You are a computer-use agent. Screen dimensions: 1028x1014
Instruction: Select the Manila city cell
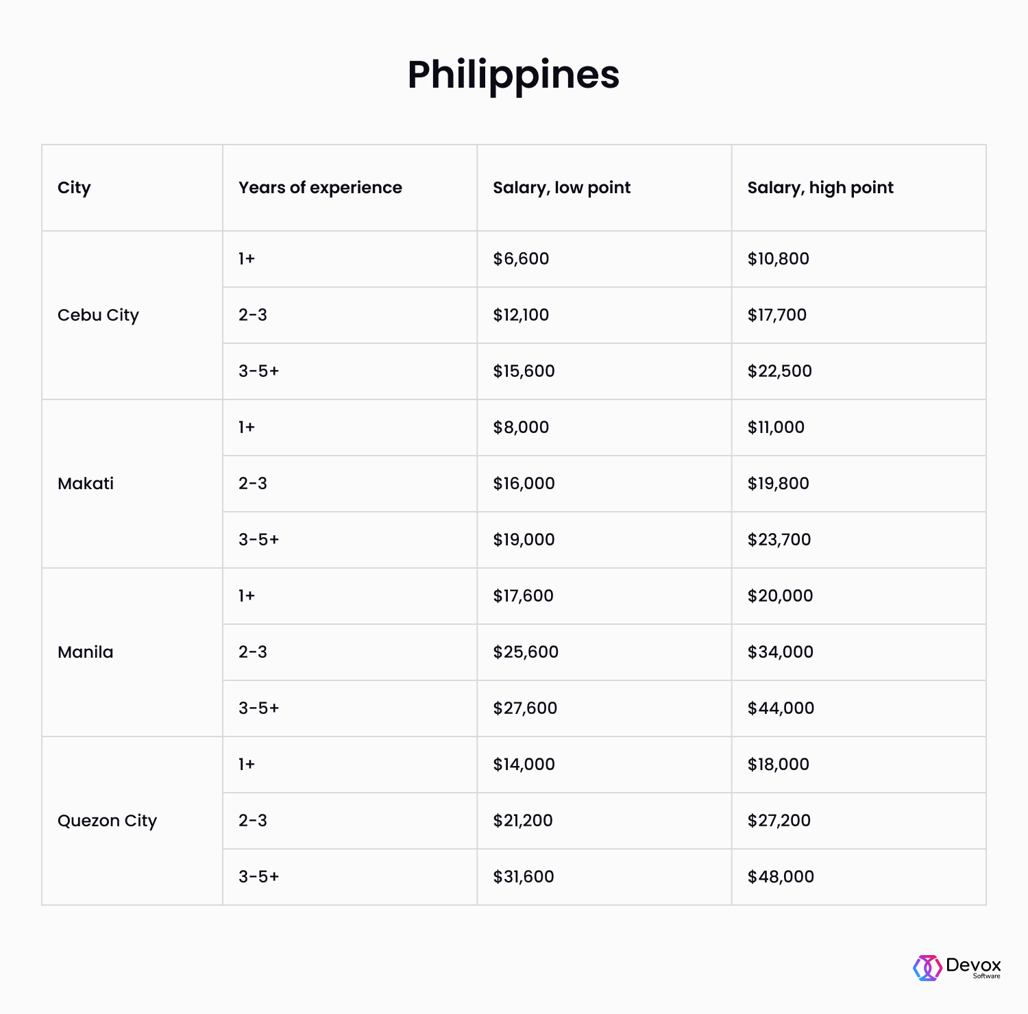pos(86,652)
